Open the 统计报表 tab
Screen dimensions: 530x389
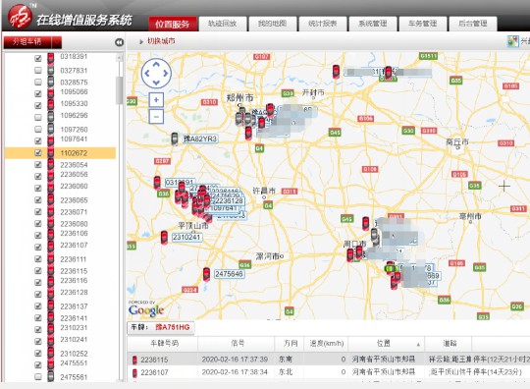(x=323, y=24)
